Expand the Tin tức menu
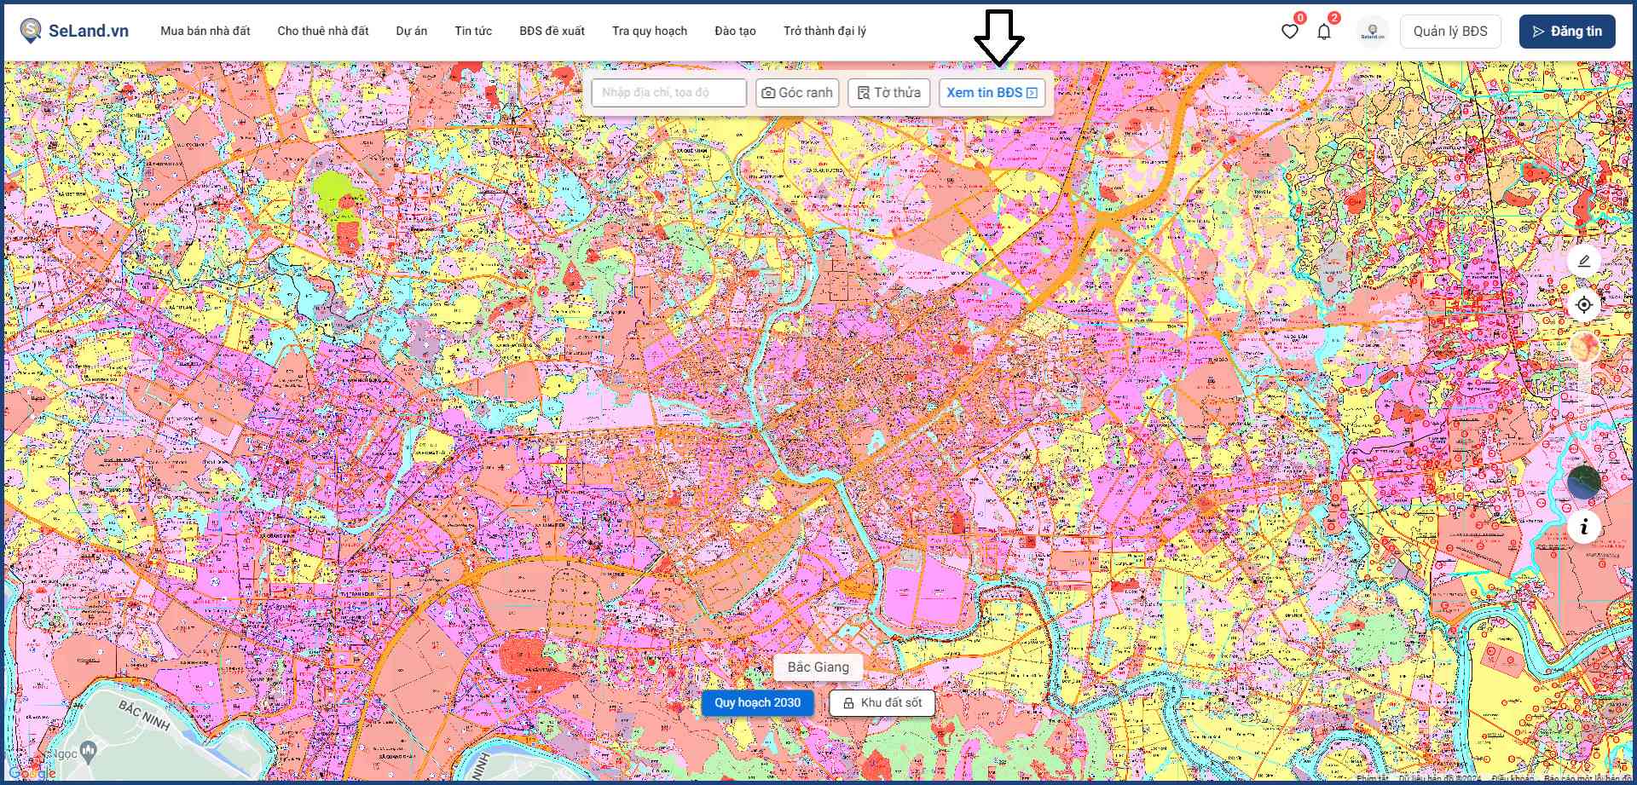This screenshot has width=1637, height=785. tap(473, 31)
